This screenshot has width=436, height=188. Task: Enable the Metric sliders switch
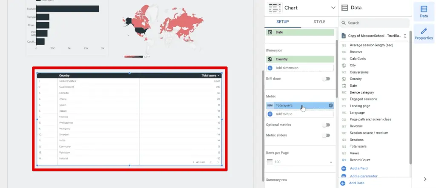pos(326,136)
